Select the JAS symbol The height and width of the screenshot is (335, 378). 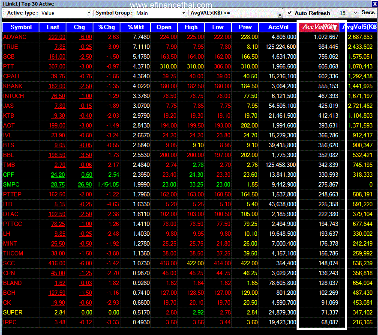[x=9, y=106]
